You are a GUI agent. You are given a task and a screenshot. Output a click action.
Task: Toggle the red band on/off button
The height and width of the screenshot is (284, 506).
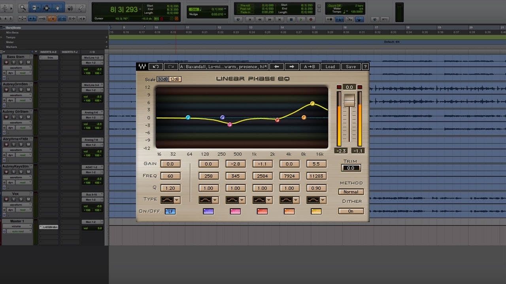click(262, 211)
